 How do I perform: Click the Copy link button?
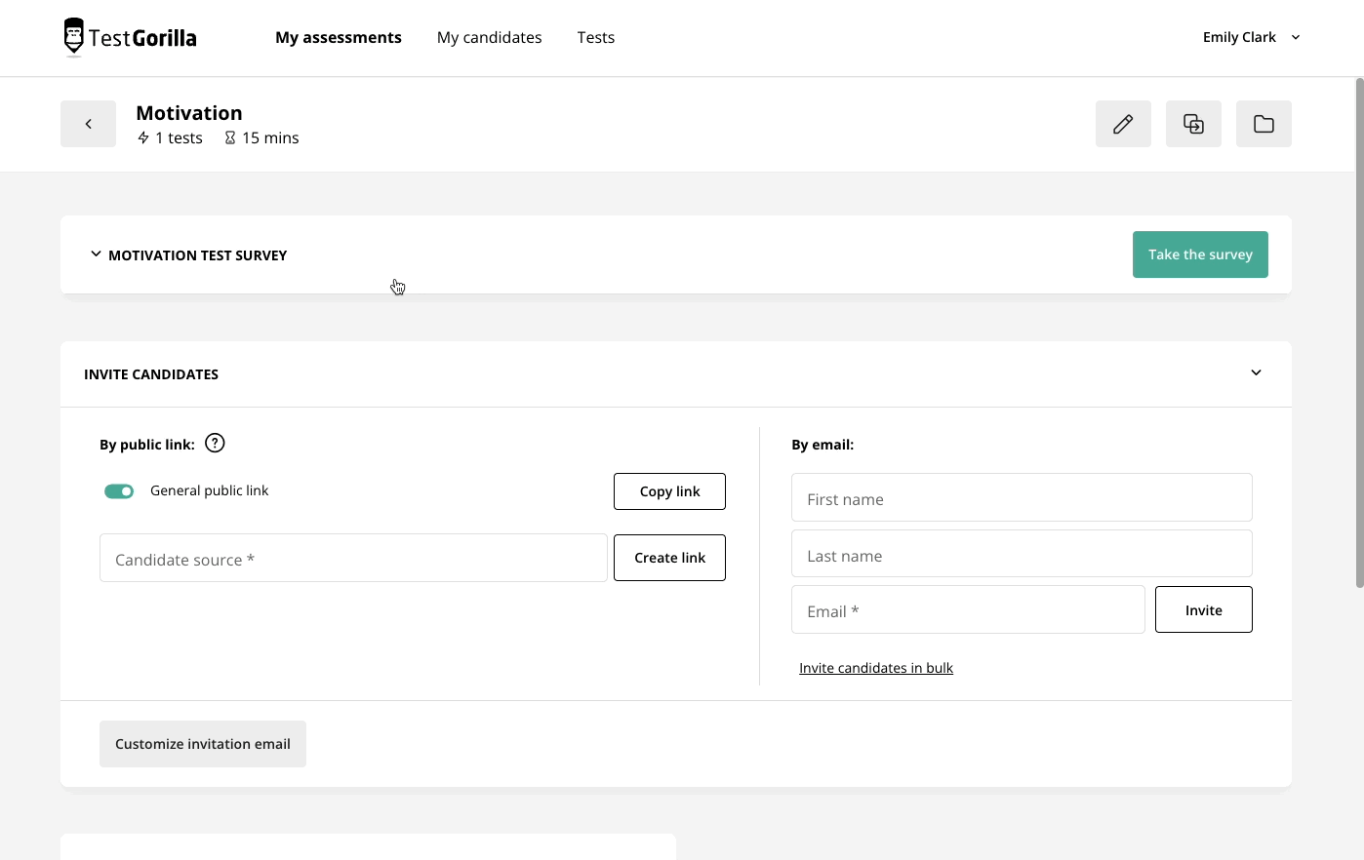(669, 491)
